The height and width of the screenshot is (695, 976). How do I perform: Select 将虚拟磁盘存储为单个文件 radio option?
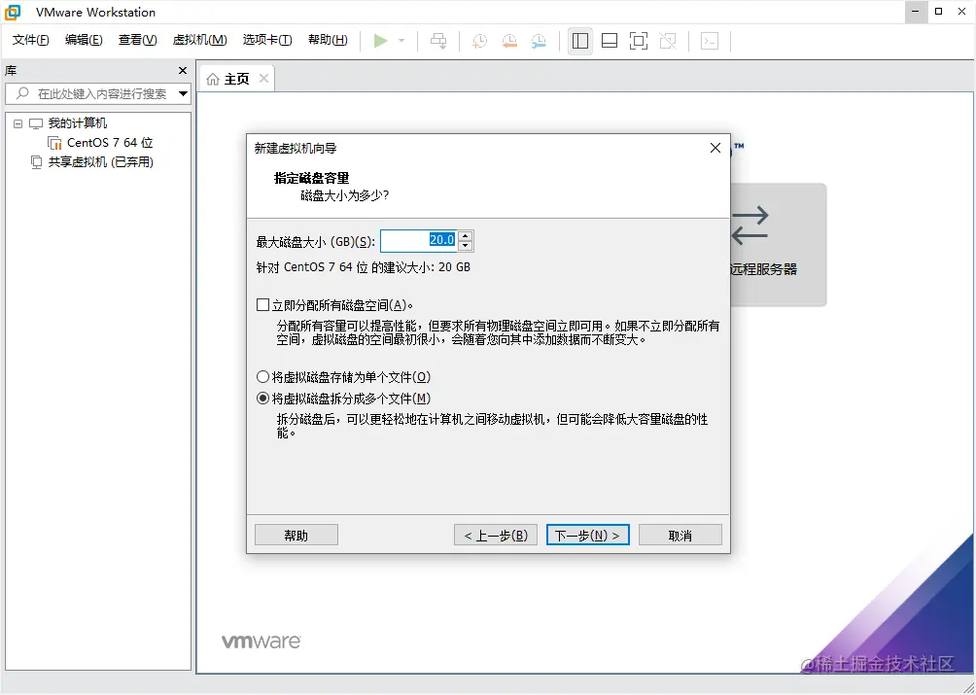tap(263, 377)
